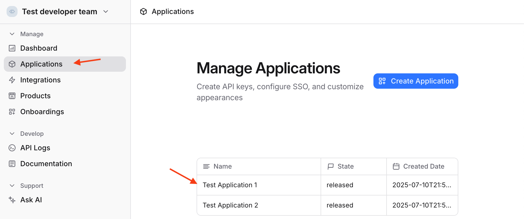Select Test Application 2 in the table

point(231,205)
